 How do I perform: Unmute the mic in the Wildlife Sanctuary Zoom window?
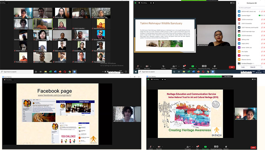pyautogui.click(x=138, y=67)
